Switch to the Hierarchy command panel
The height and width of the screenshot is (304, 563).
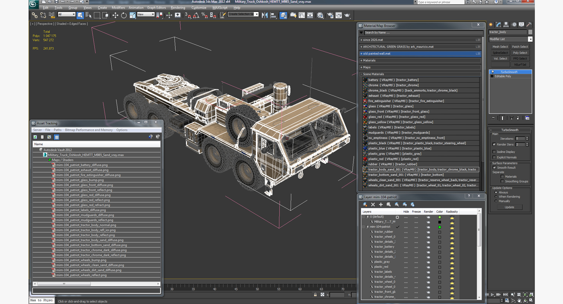pos(506,24)
